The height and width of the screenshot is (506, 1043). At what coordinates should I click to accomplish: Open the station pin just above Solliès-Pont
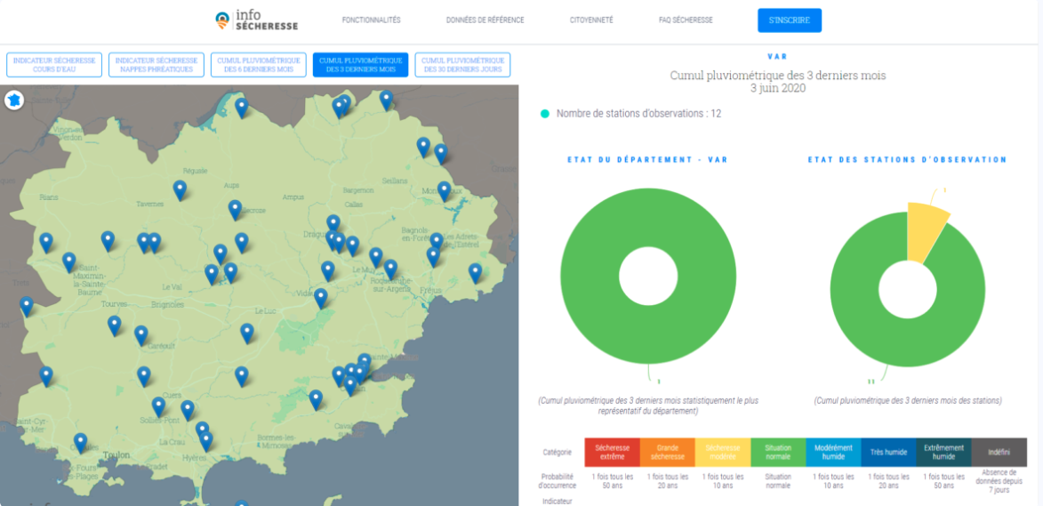158,406
